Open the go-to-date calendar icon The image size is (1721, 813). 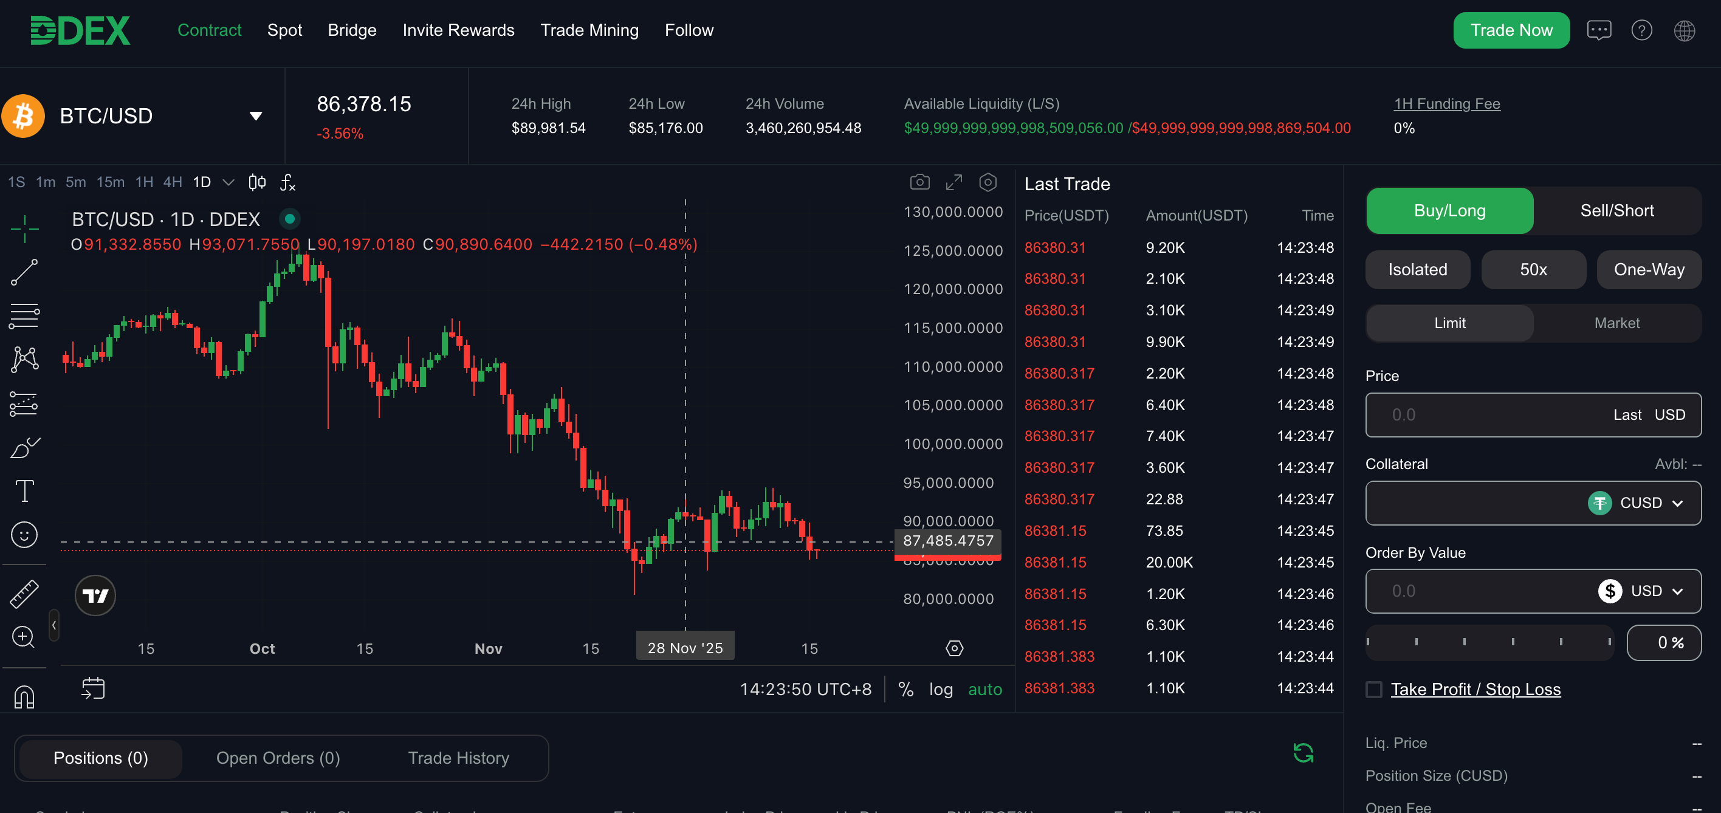point(93,689)
